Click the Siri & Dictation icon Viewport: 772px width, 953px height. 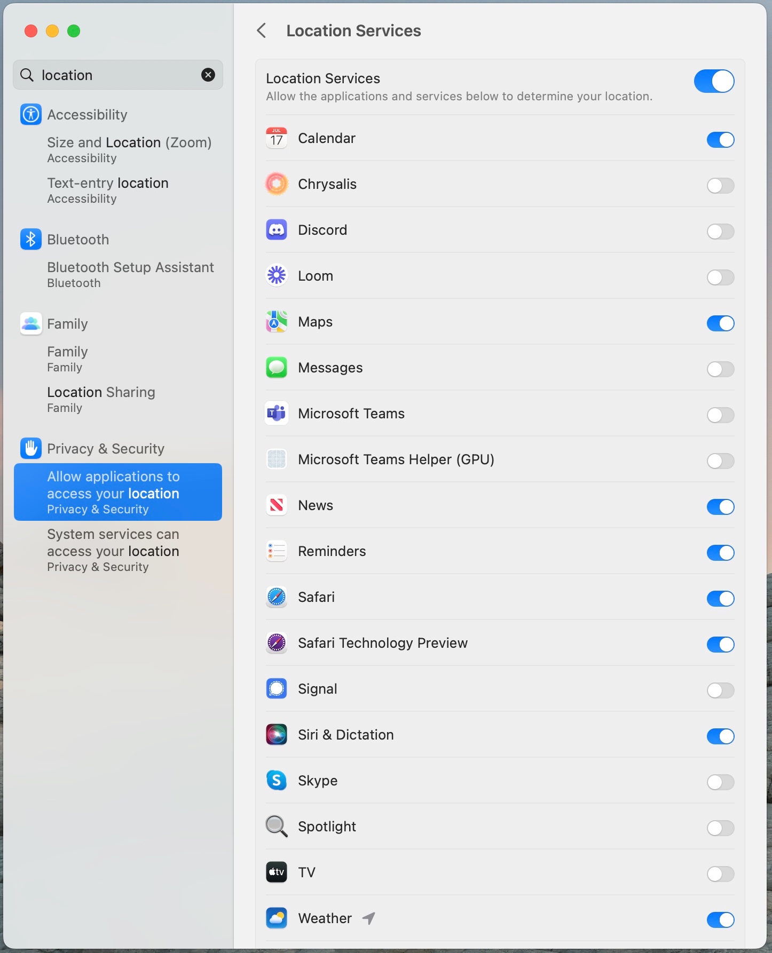pos(277,735)
